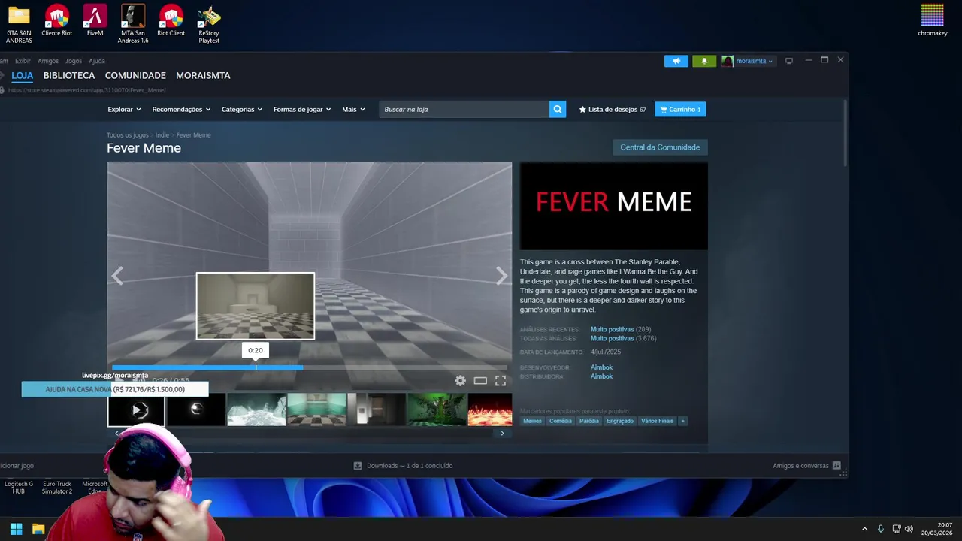
Task: Click Downloads status icon in bottom bar
Action: pos(358,466)
